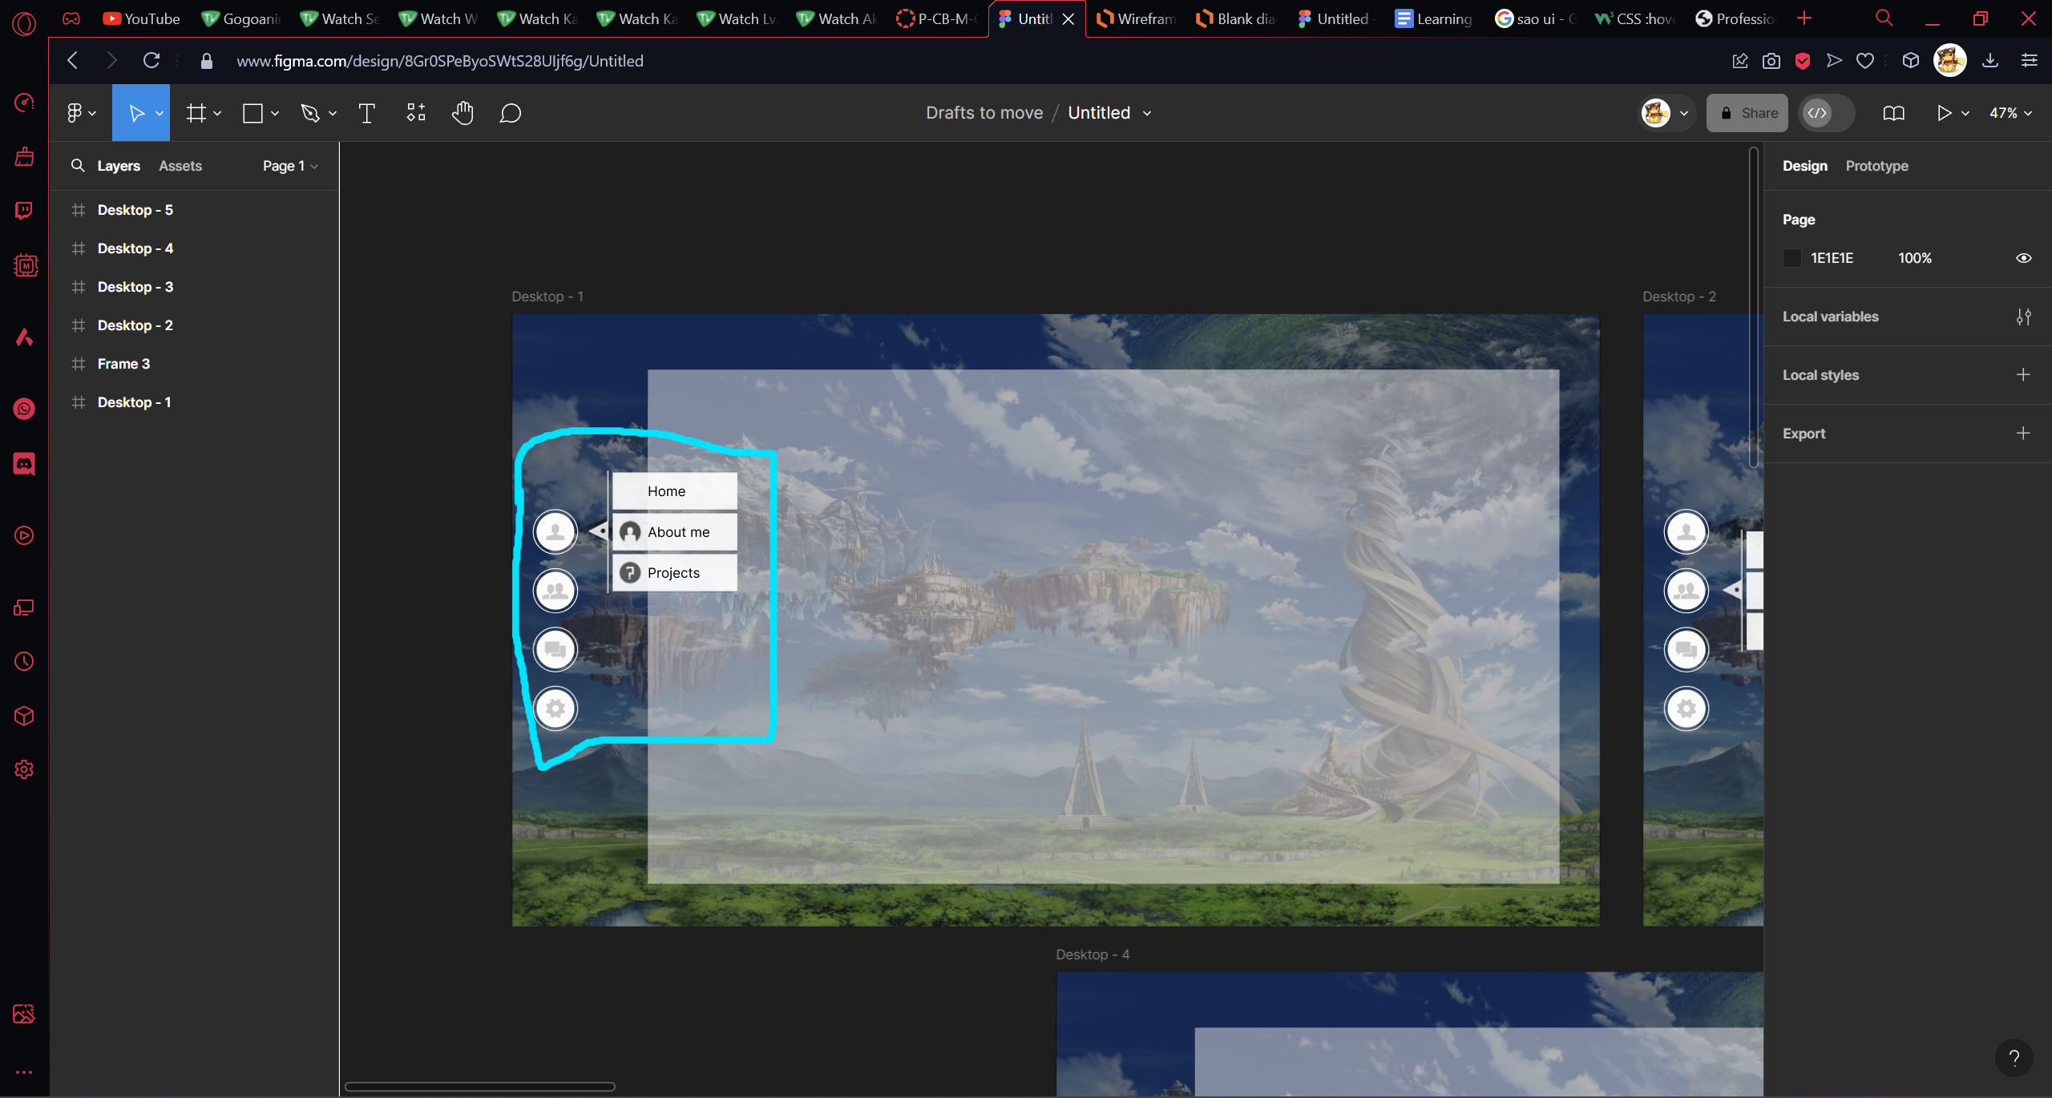Select the Hand tool
The height and width of the screenshot is (1098, 2052).
coord(463,113)
